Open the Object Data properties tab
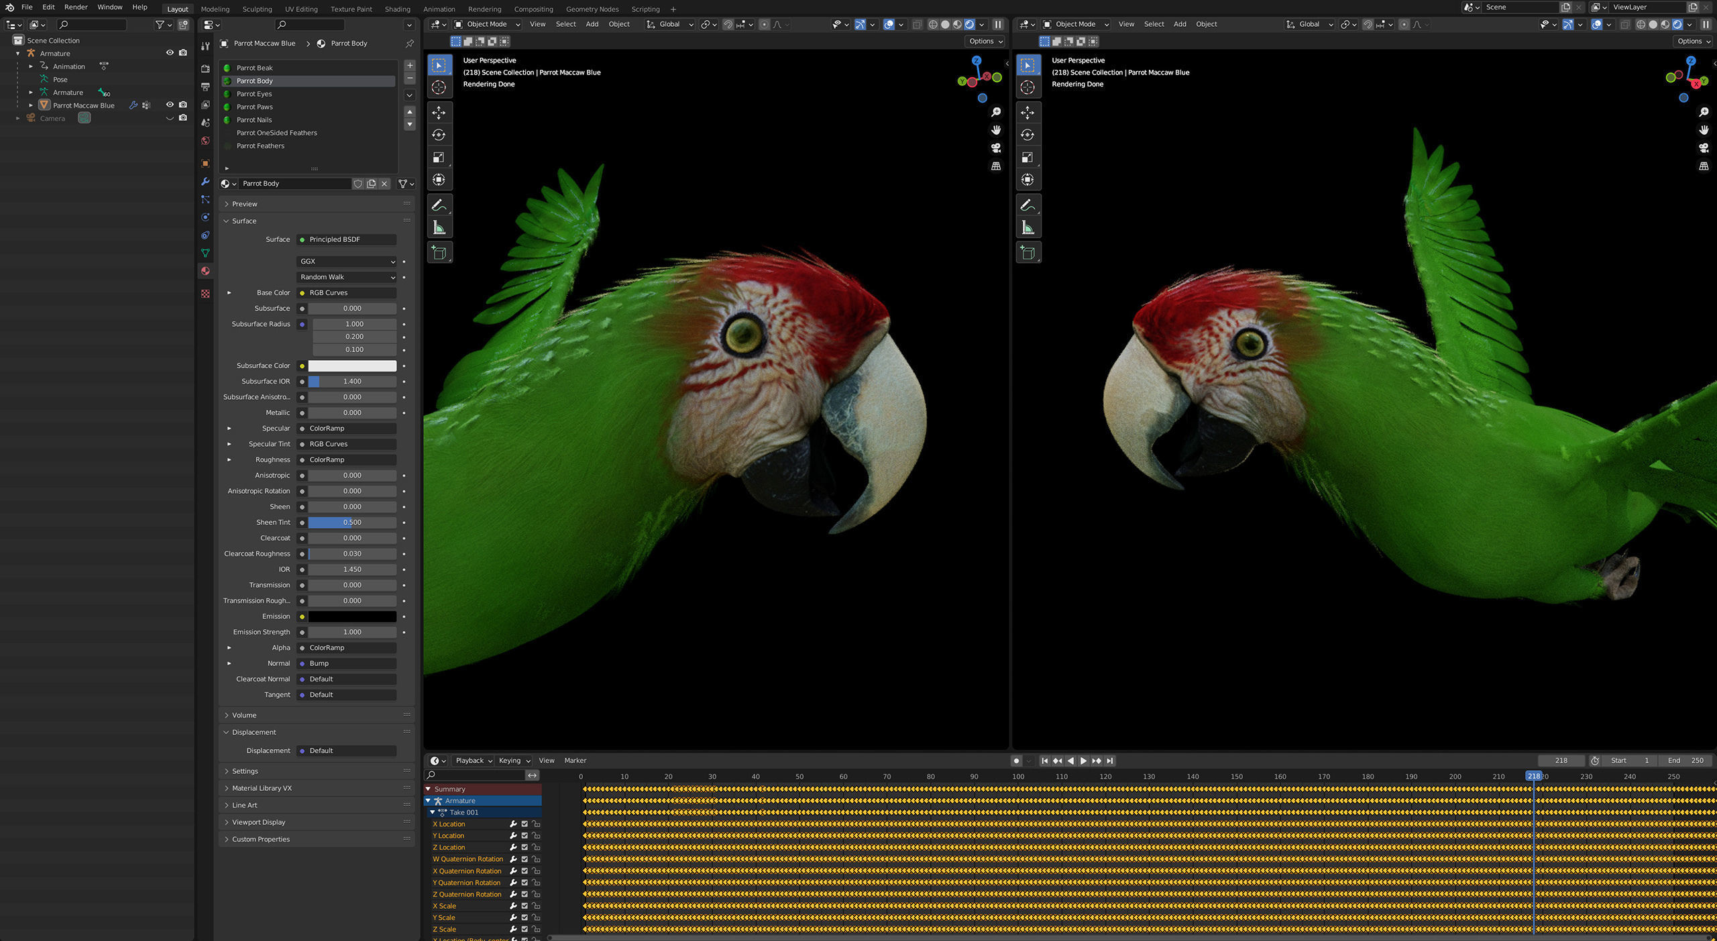 [205, 253]
